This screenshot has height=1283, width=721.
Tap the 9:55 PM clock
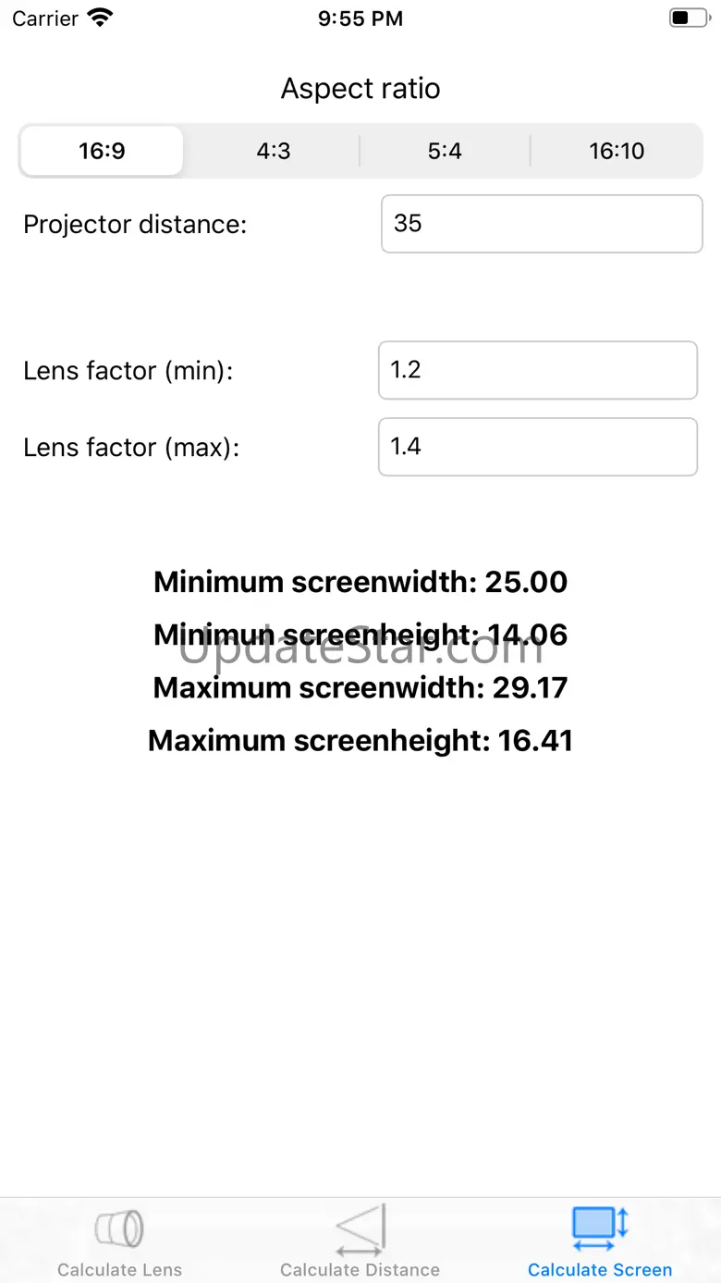pyautogui.click(x=360, y=19)
